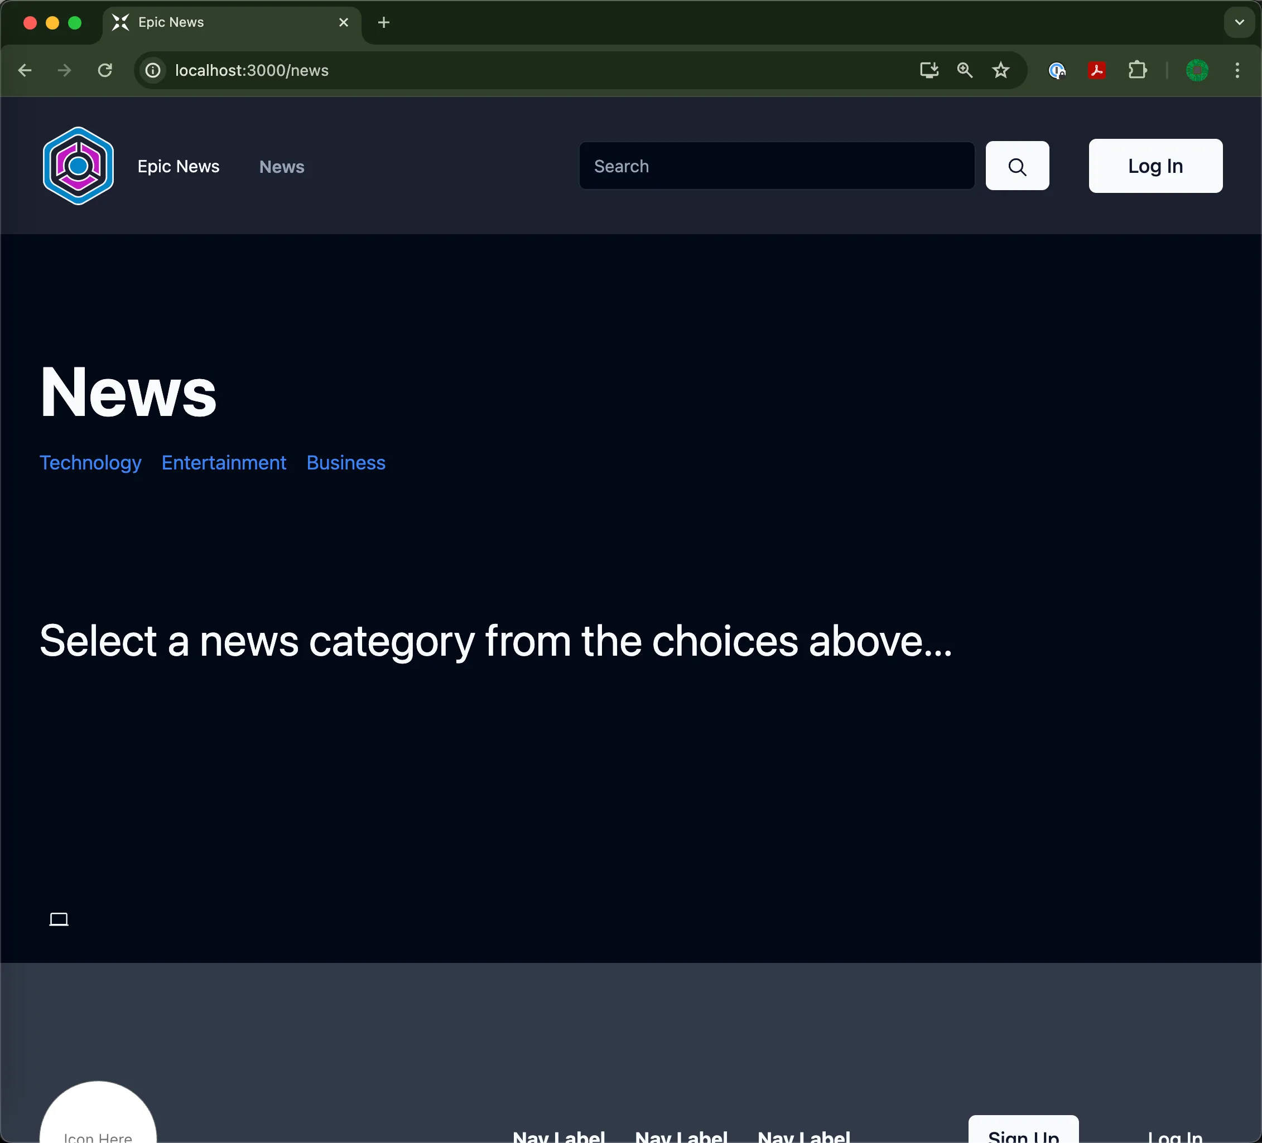Click the Epic News hexagon logo
The width and height of the screenshot is (1262, 1143).
click(x=78, y=166)
